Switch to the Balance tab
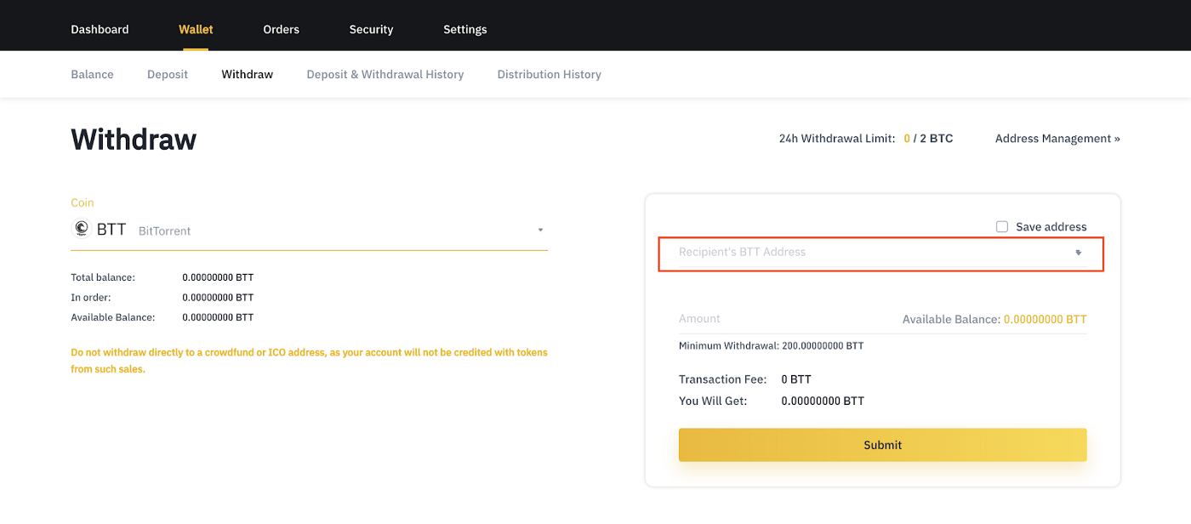 [x=92, y=74]
